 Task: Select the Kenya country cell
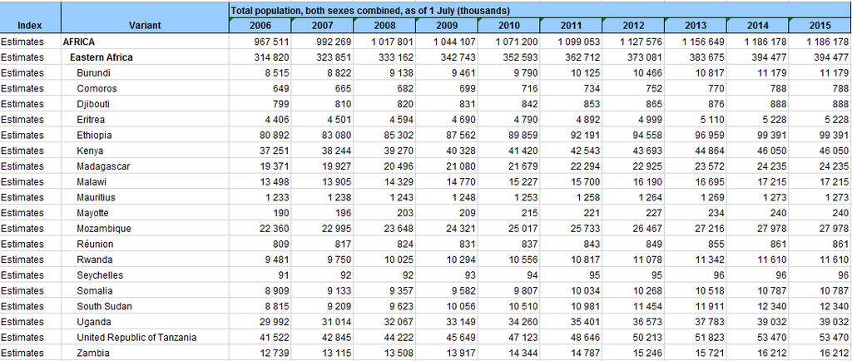(x=92, y=151)
